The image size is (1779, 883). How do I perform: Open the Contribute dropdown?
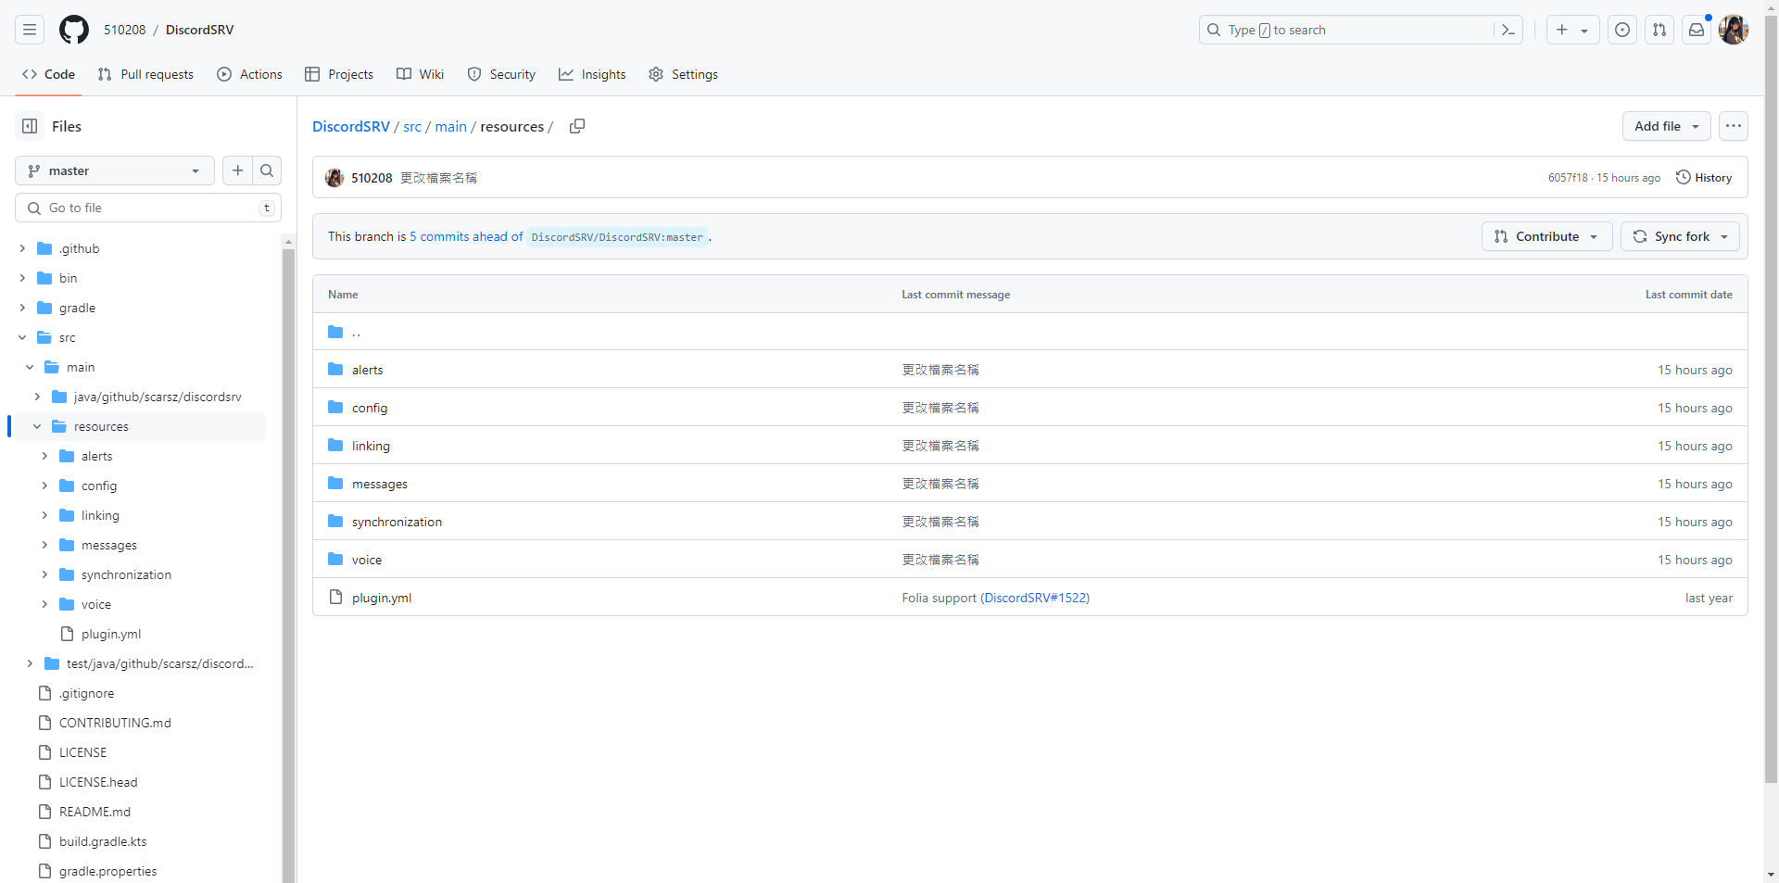click(x=1547, y=236)
